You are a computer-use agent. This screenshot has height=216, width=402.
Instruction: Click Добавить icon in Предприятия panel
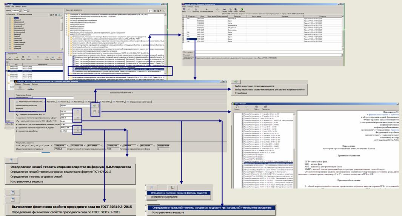(x=10, y=58)
